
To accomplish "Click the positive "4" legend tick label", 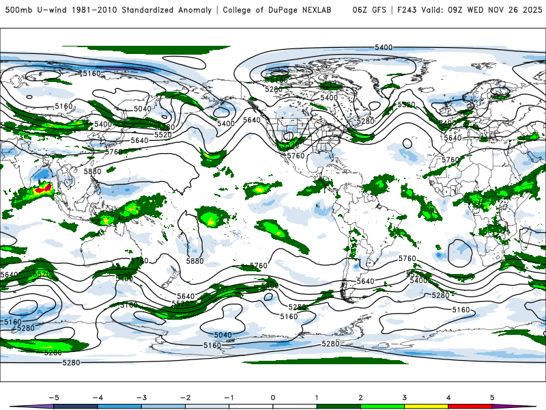I will click(x=448, y=398).
